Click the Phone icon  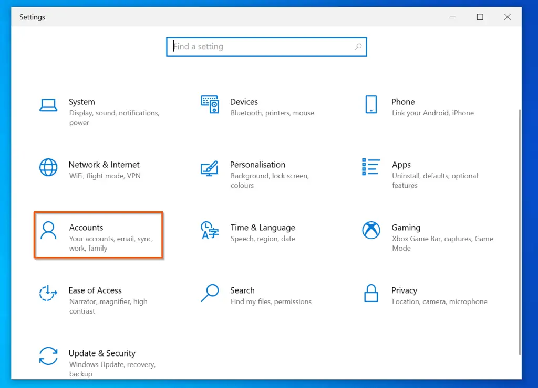click(x=371, y=105)
